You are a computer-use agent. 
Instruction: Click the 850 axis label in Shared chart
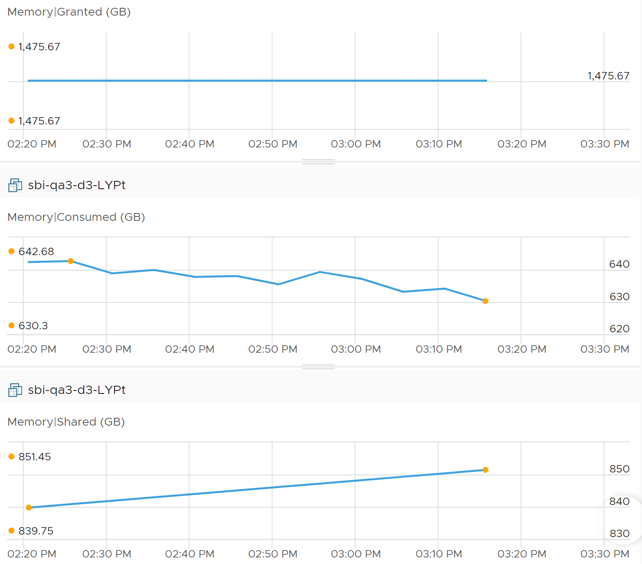[x=619, y=469]
